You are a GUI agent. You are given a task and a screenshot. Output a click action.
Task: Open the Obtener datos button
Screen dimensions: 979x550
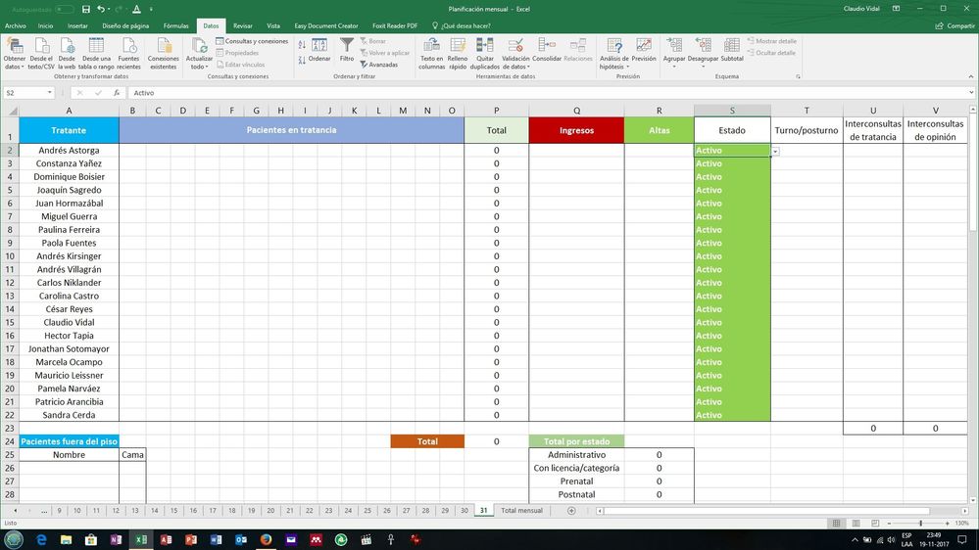coord(15,53)
